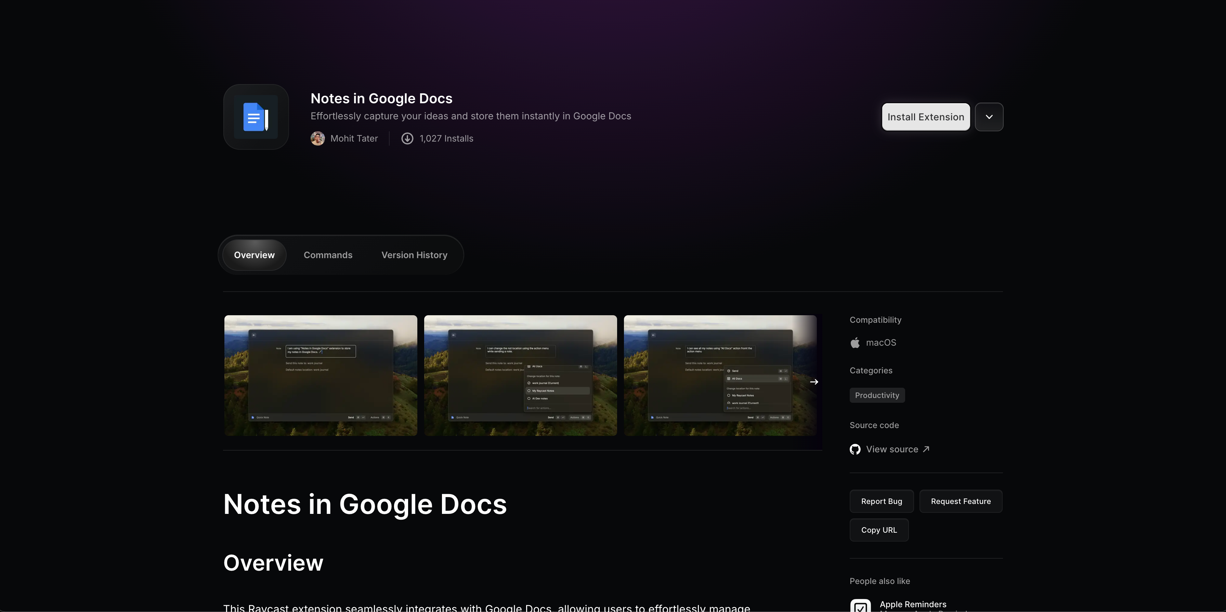This screenshot has height=612, width=1226.
Task: Click the installs download icon
Action: tap(407, 138)
